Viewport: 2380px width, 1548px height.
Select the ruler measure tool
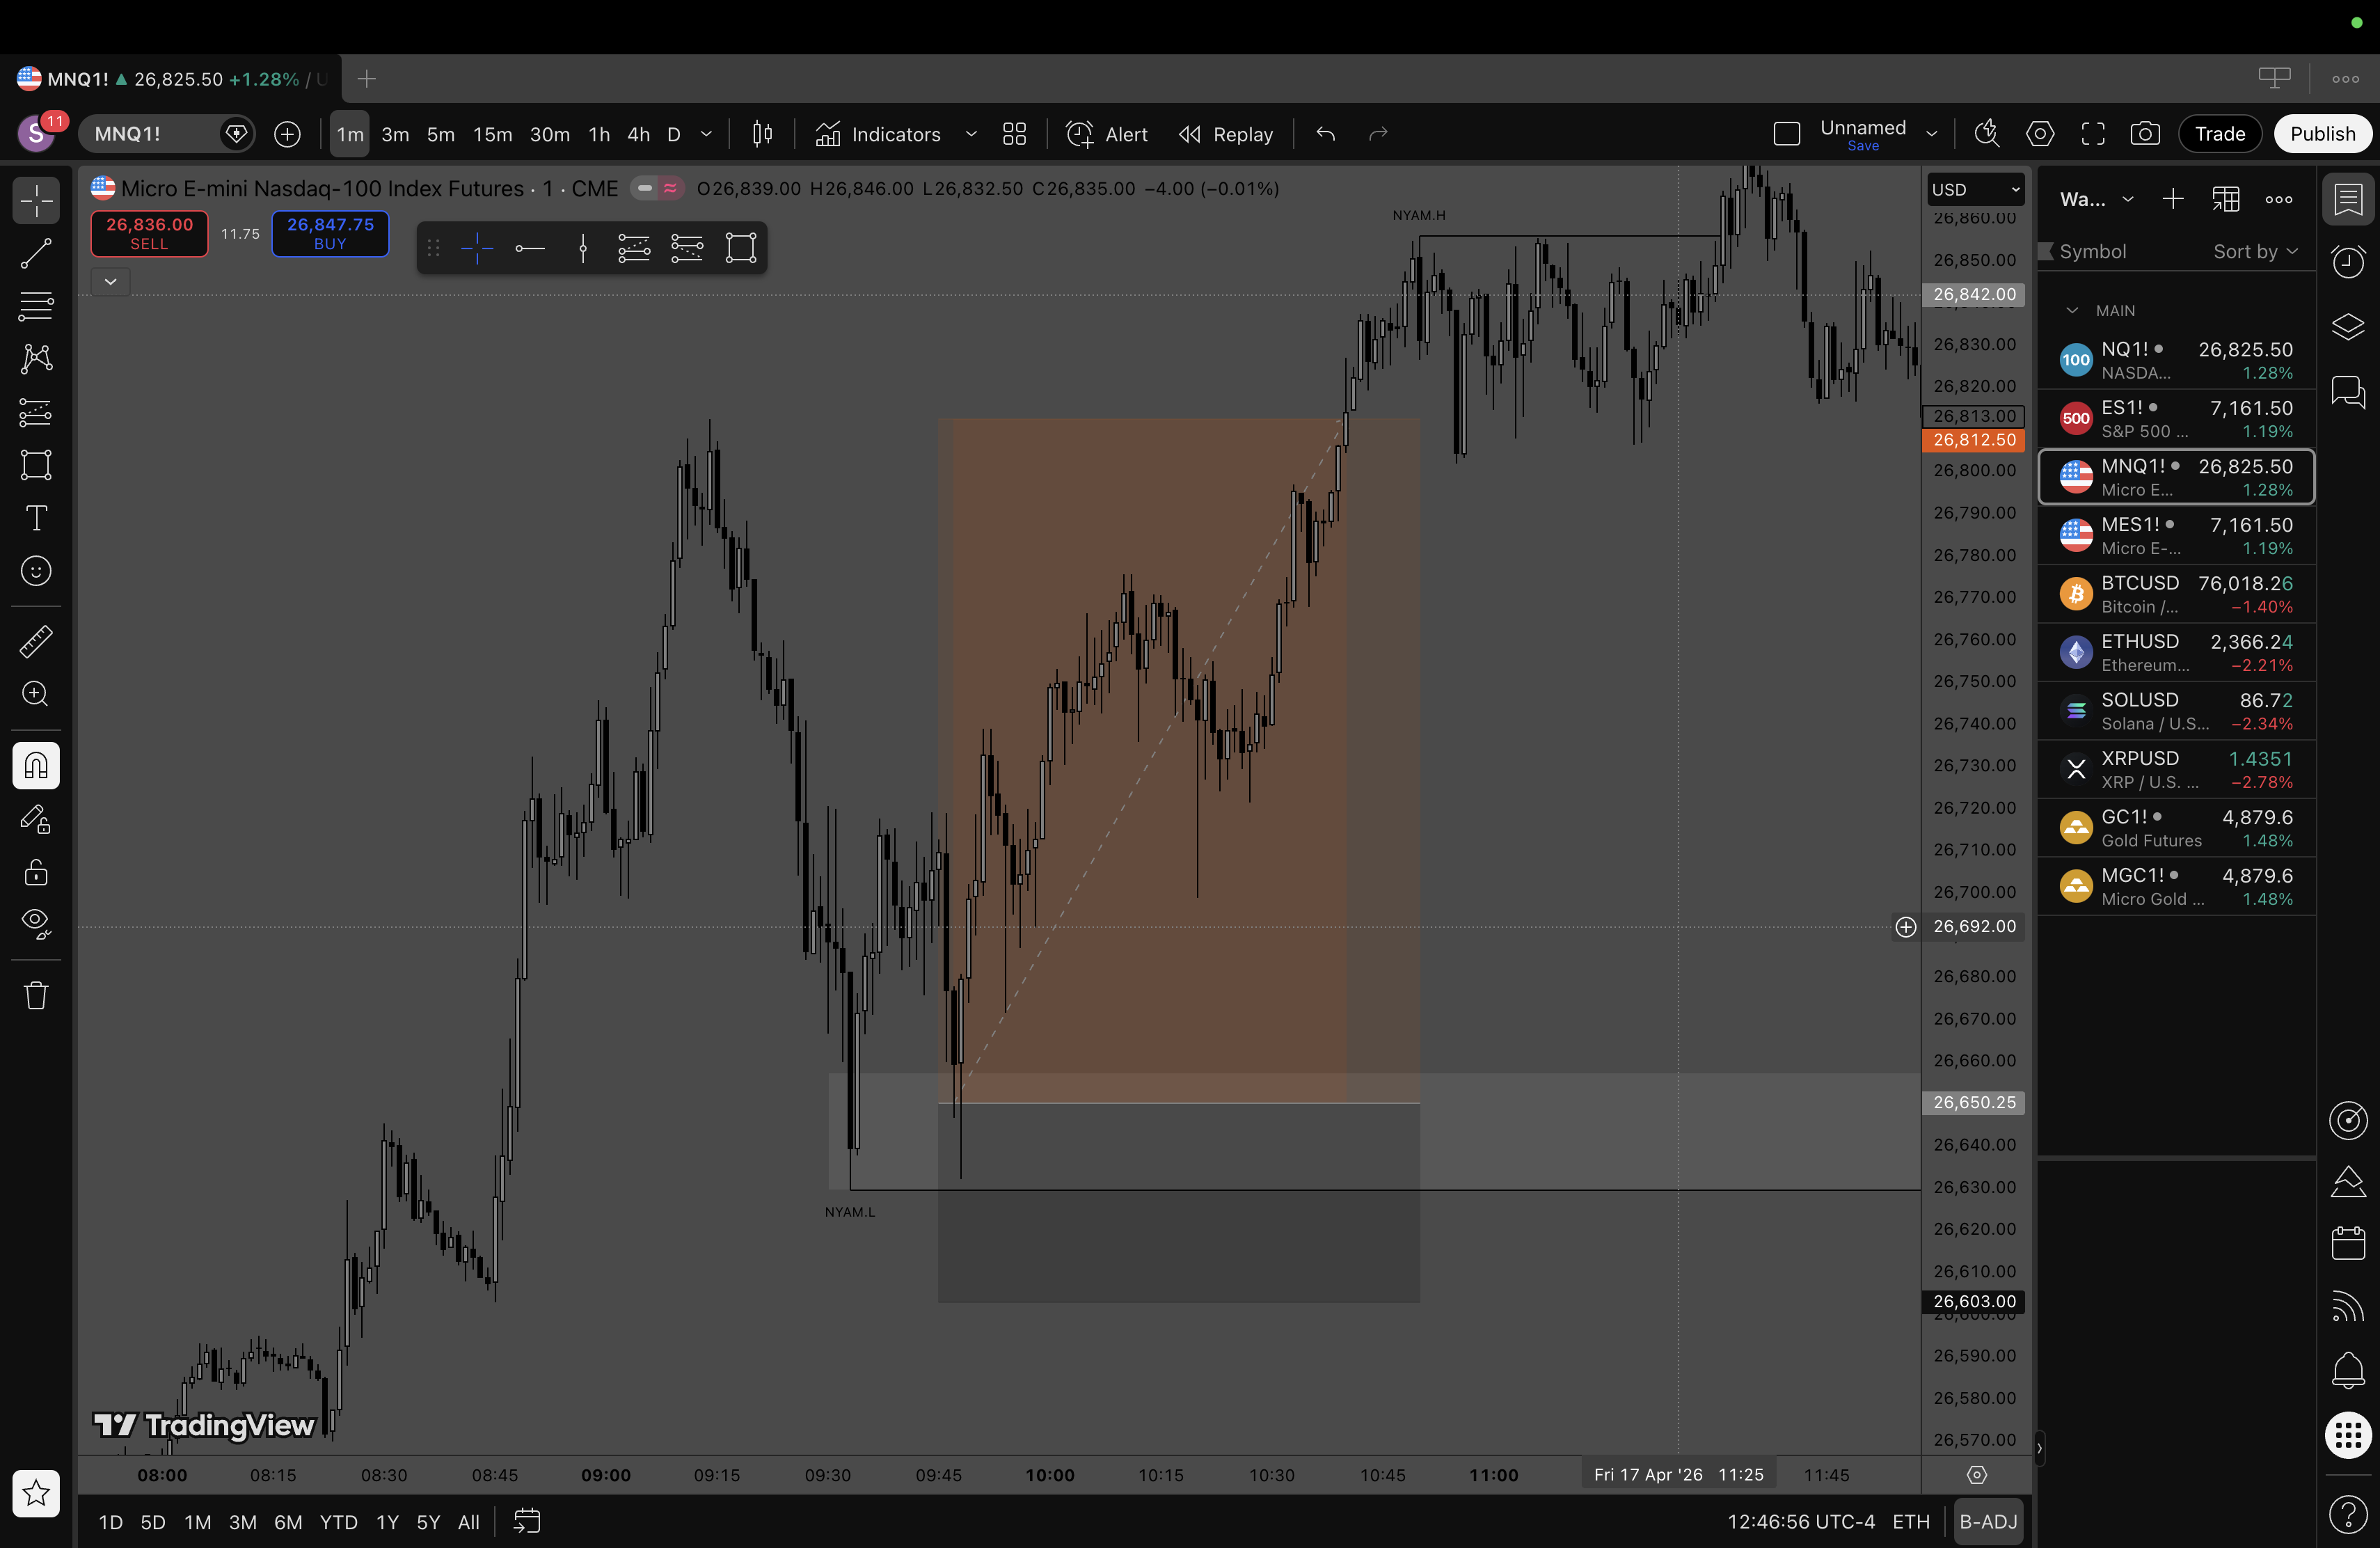coord(36,641)
